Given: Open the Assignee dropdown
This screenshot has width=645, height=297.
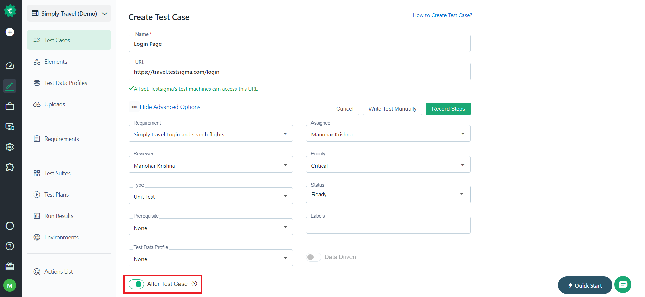Looking at the screenshot, I should (388, 133).
